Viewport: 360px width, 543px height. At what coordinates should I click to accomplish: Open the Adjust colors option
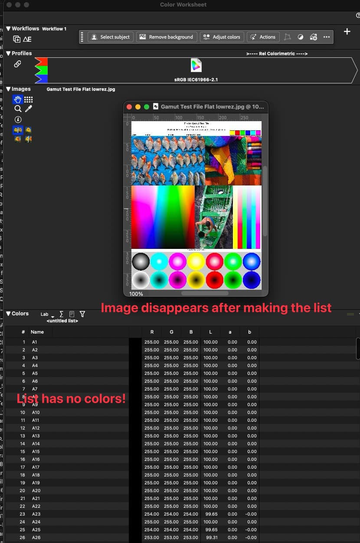tap(222, 37)
